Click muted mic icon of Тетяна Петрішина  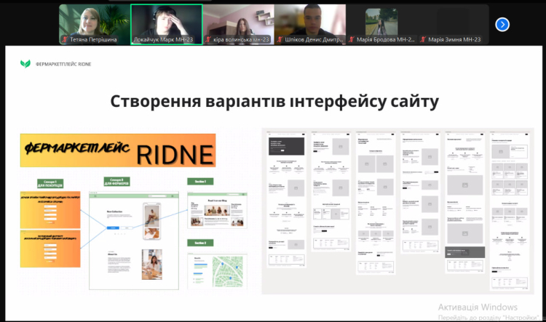tap(63, 41)
